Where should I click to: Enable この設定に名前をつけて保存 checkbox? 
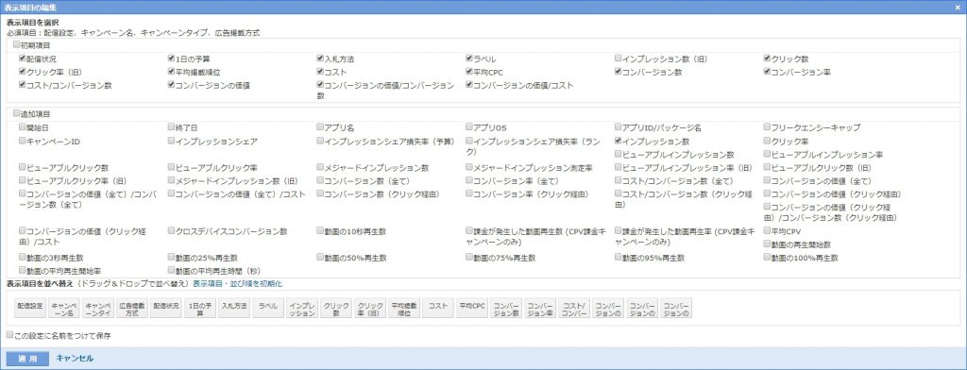coord(9,335)
